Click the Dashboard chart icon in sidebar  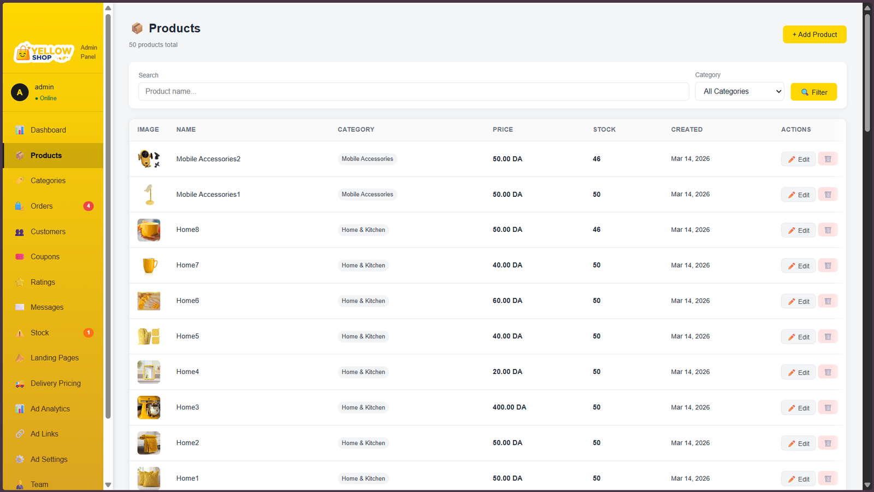[x=20, y=130]
